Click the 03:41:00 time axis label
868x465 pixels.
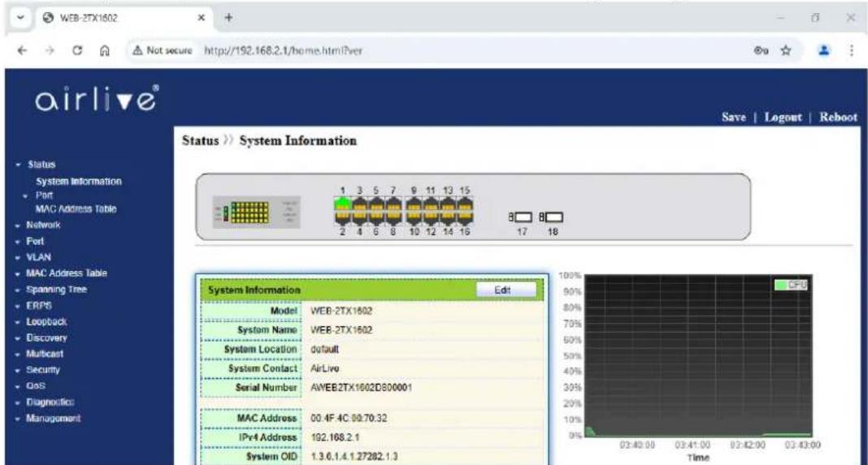tap(692, 445)
